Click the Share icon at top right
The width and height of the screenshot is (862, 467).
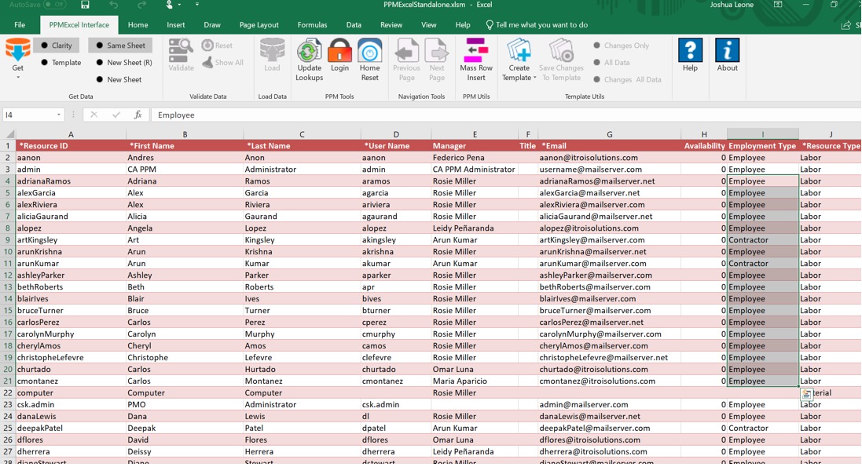click(846, 25)
